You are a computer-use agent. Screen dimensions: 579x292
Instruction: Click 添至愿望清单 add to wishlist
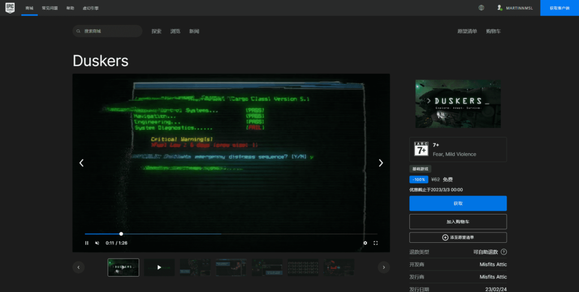pyautogui.click(x=458, y=237)
